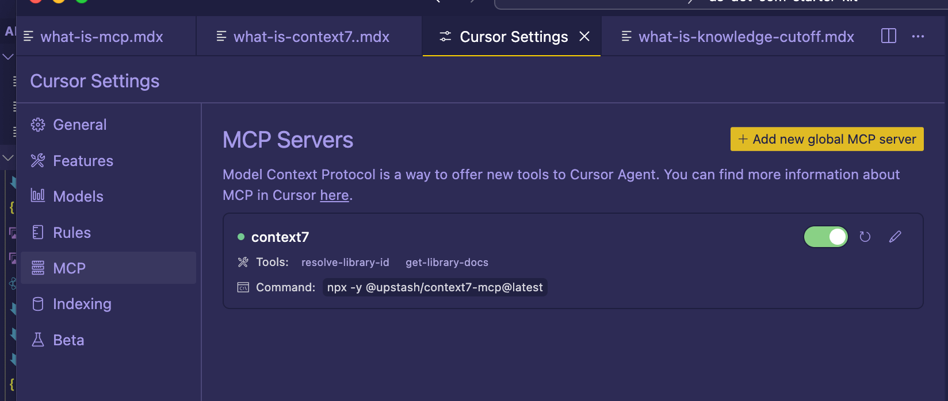Open the editor more actions menu
This screenshot has width=948, height=401.
918,36
